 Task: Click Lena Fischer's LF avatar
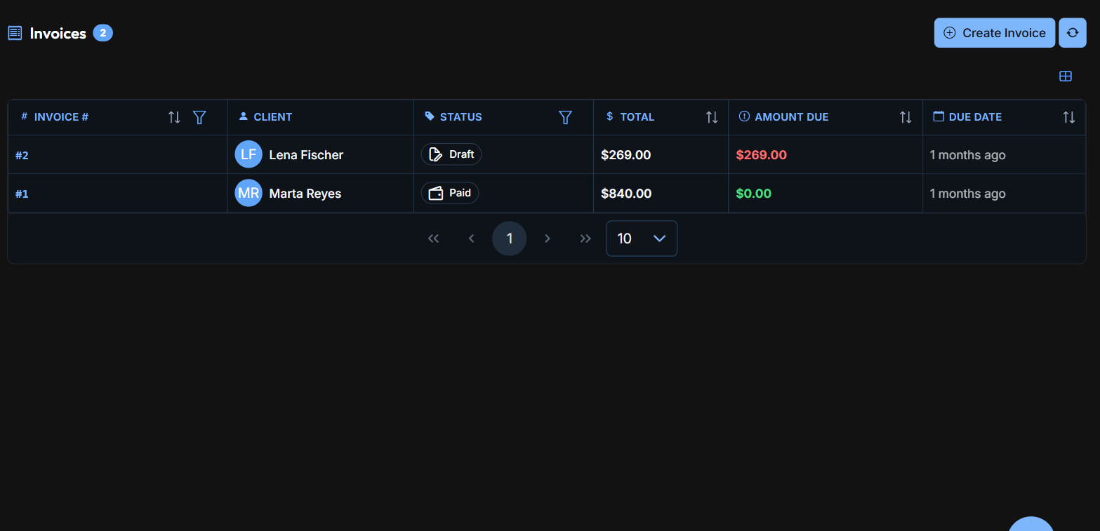point(249,154)
